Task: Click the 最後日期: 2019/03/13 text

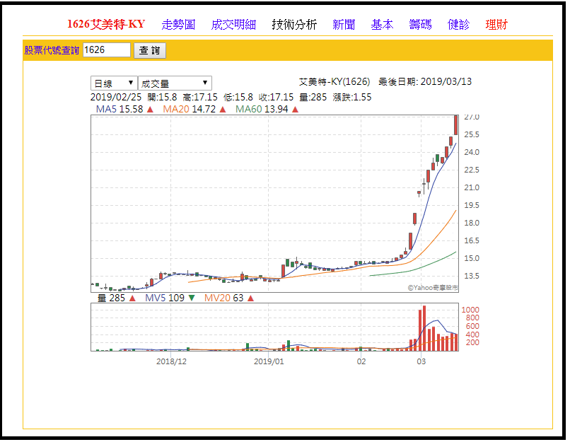Action: (425, 81)
